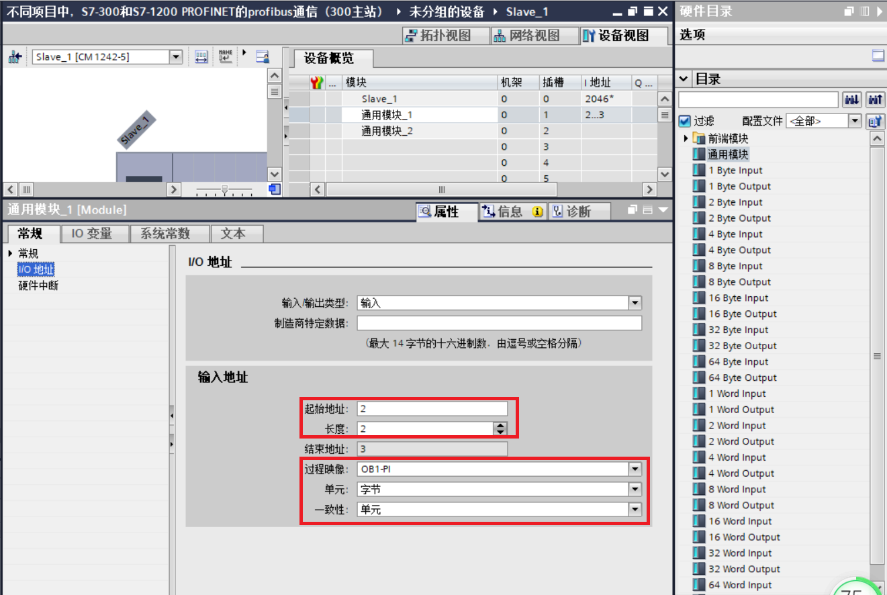Expand the 前端模块 tree node
Viewport: 887px width, 595px height.
click(686, 138)
